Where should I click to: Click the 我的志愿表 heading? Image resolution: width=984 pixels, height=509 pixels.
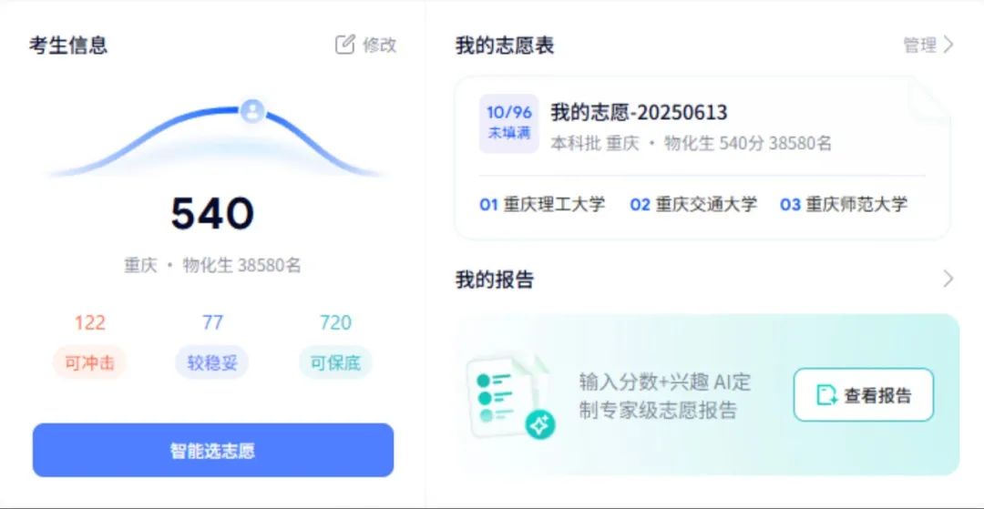505,46
